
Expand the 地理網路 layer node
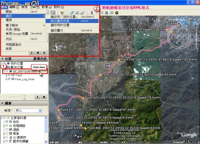point(4,126)
